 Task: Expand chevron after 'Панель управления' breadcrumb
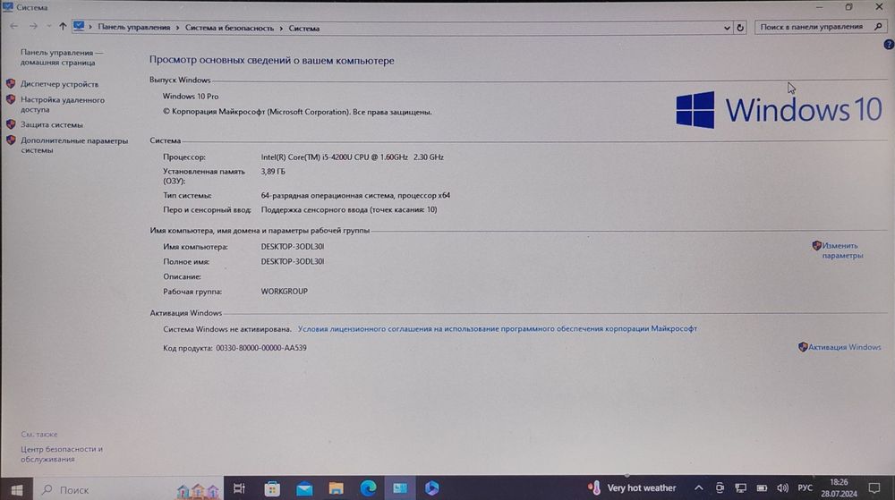177,28
